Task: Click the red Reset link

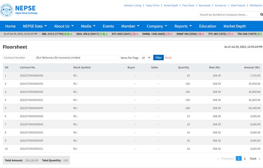Action: coord(168,58)
